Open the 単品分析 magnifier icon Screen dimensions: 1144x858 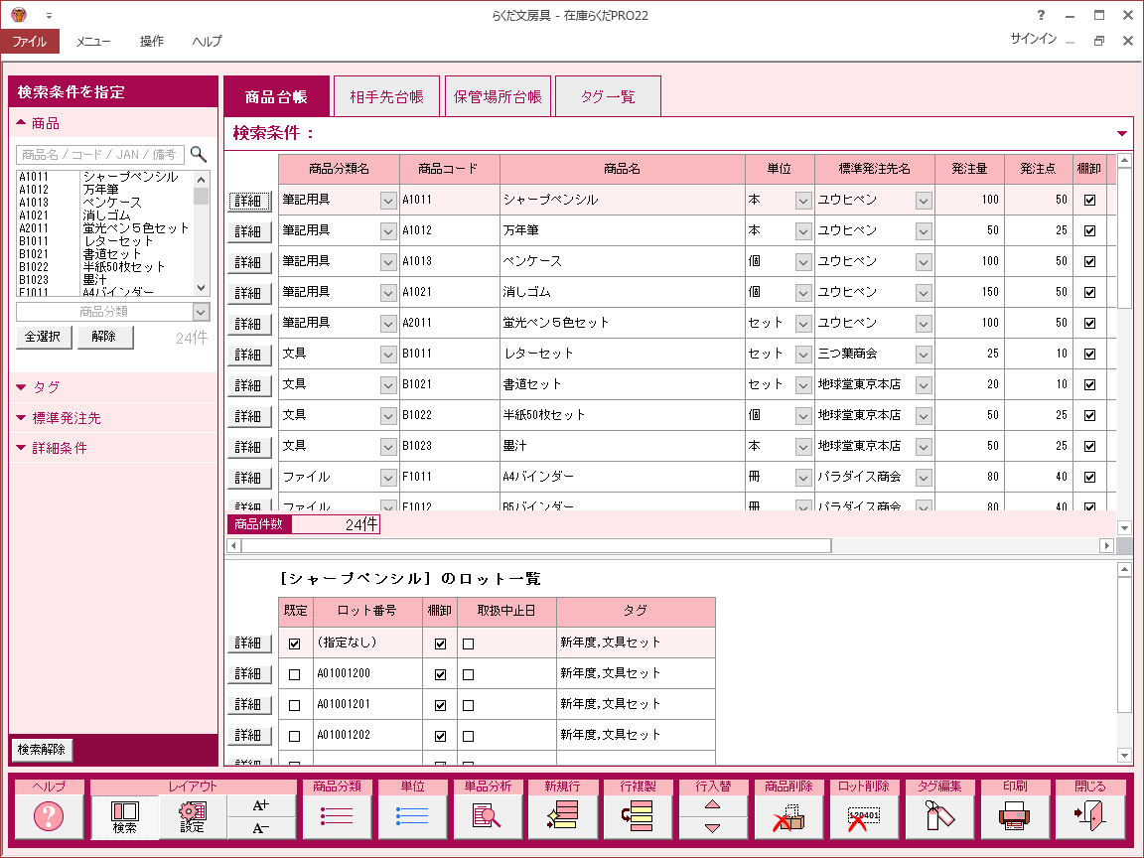[488, 815]
